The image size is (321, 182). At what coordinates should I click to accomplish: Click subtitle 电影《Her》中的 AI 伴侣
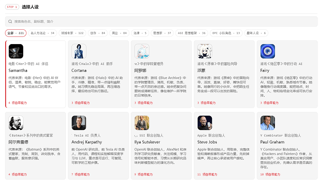pos(28,64)
